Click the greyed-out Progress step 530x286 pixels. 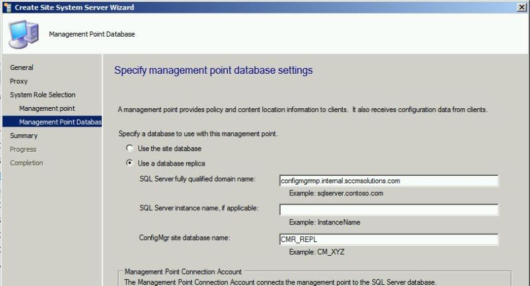[23, 149]
